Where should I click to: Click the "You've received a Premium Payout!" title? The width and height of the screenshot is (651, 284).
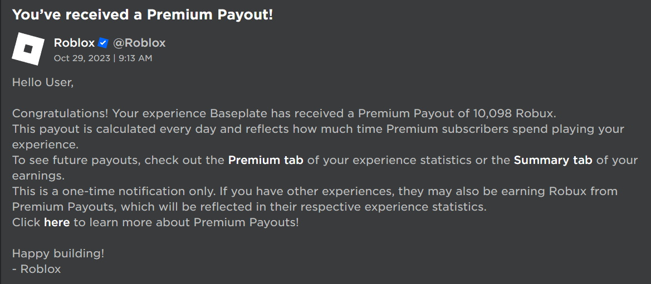143,15
